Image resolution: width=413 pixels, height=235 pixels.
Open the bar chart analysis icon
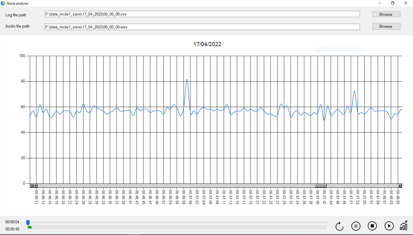[x=404, y=226]
